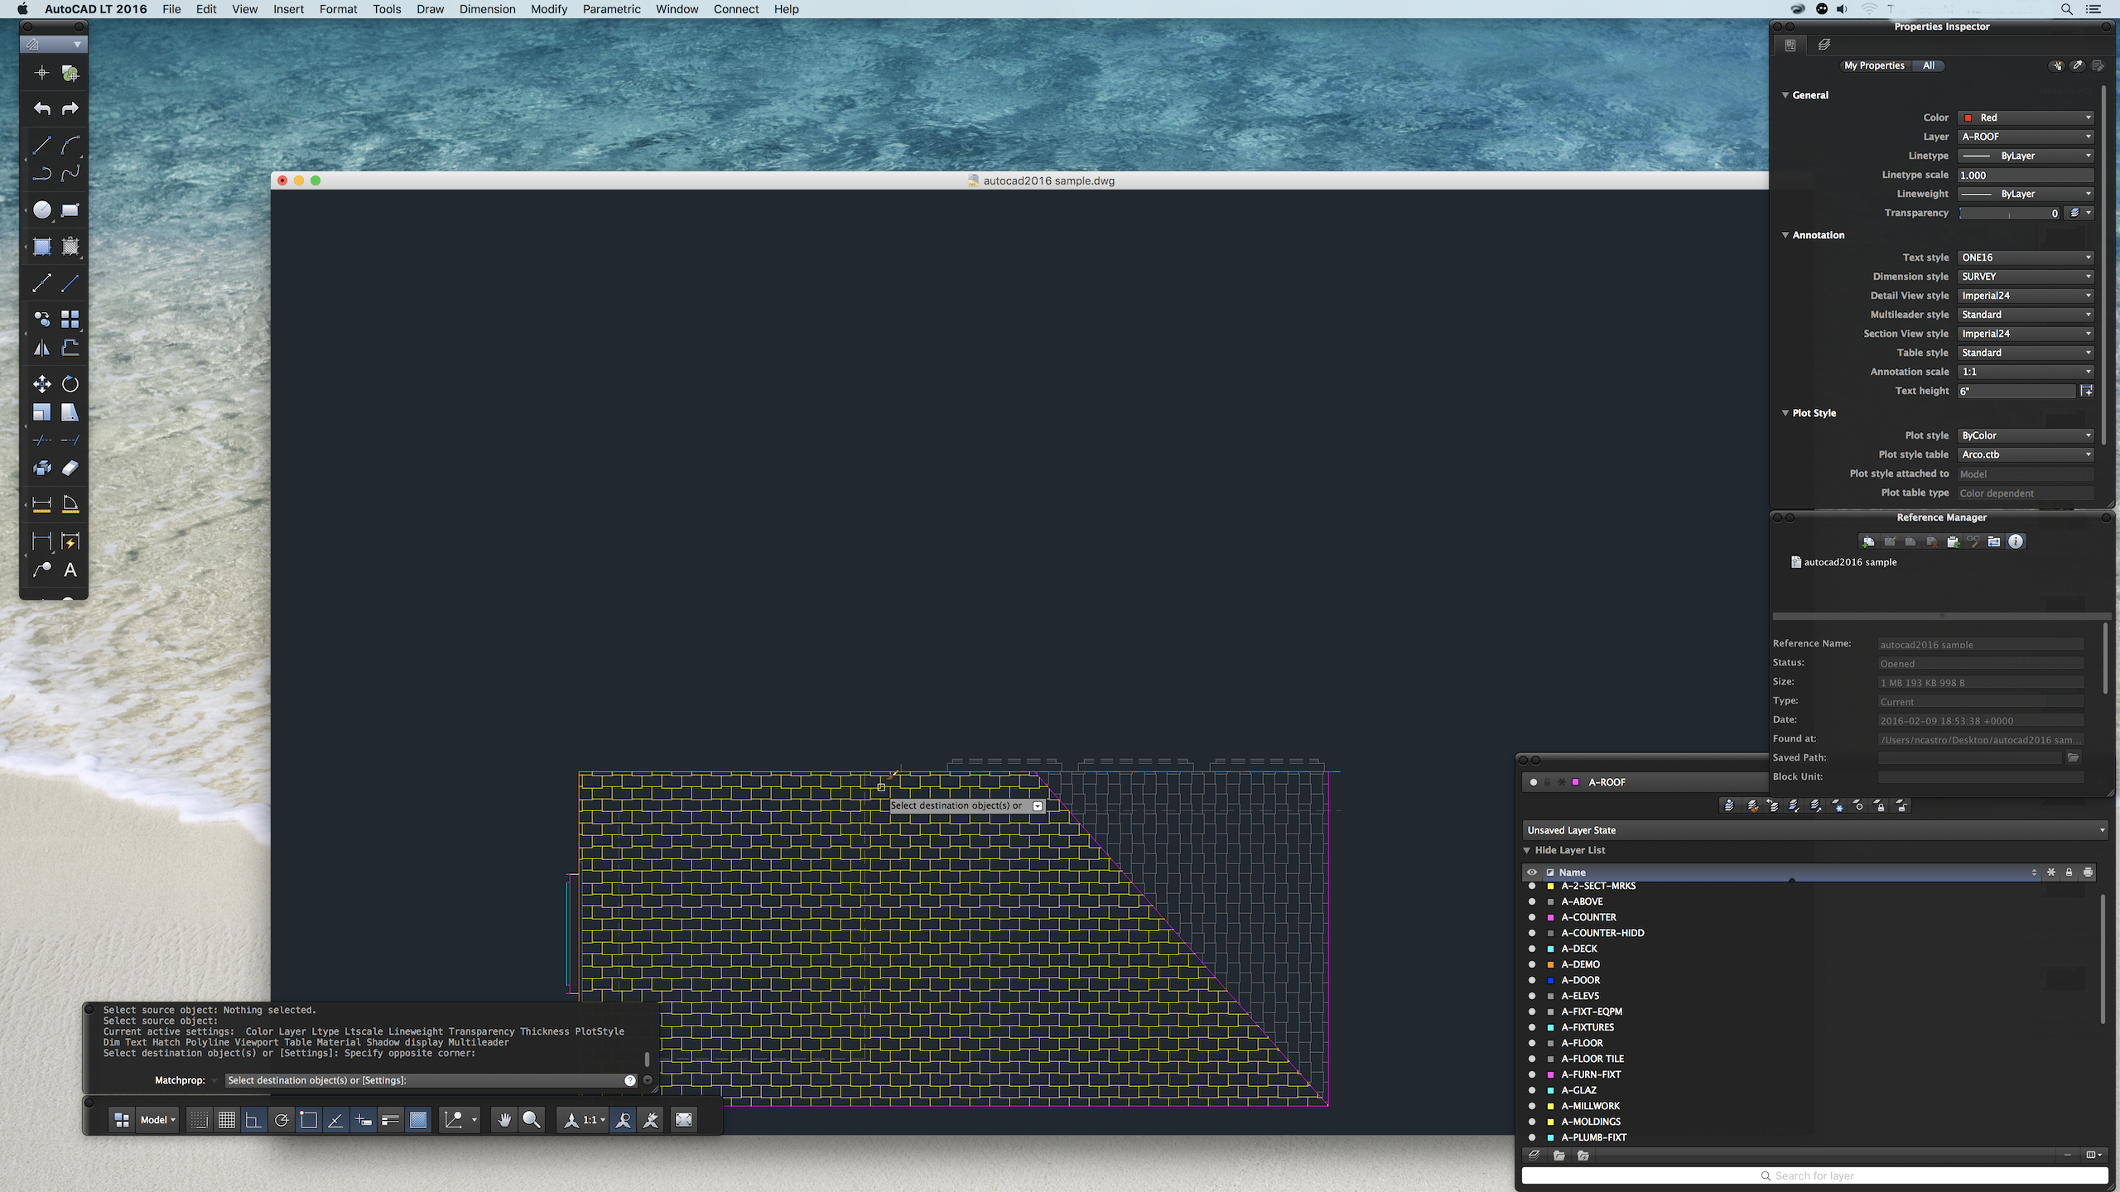The height and width of the screenshot is (1192, 2120).
Task: Toggle Lineweight display in status bar
Action: (x=391, y=1120)
